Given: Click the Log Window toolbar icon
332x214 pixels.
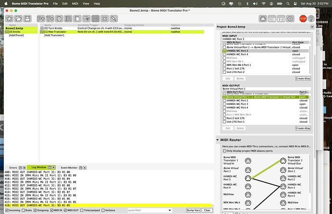Looking at the screenshot, I should 272,19.
